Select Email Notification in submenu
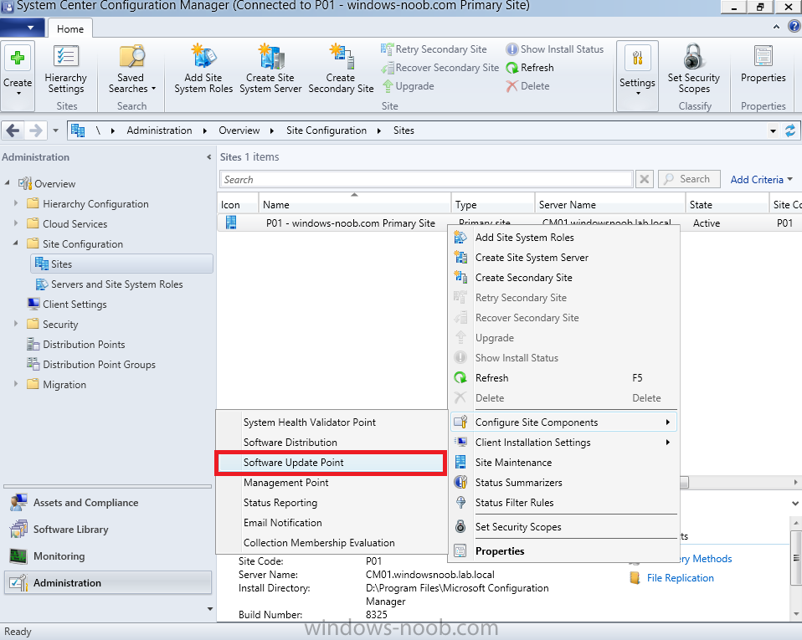 (x=331, y=523)
